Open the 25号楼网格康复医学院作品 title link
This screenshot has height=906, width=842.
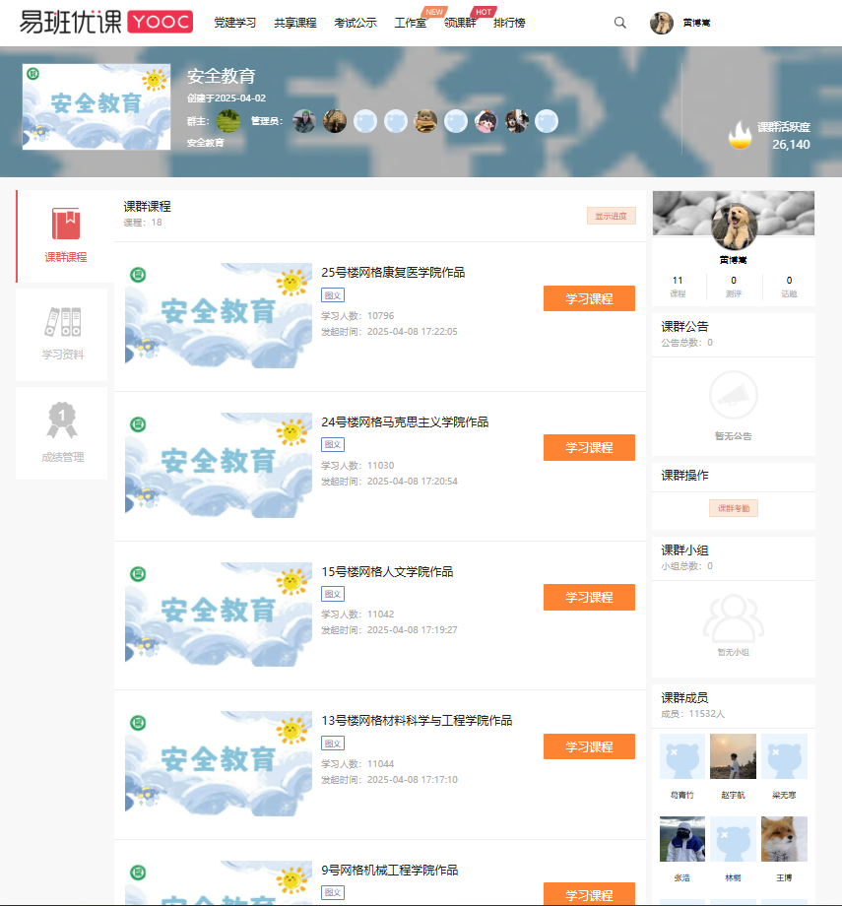[393, 272]
